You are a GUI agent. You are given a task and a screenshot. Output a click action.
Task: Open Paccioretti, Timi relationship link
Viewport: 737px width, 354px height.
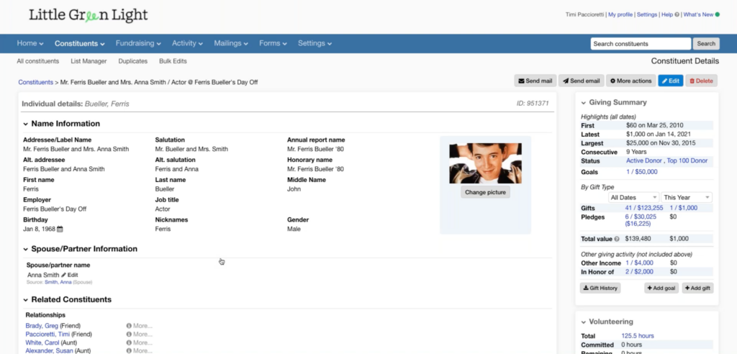(48, 335)
